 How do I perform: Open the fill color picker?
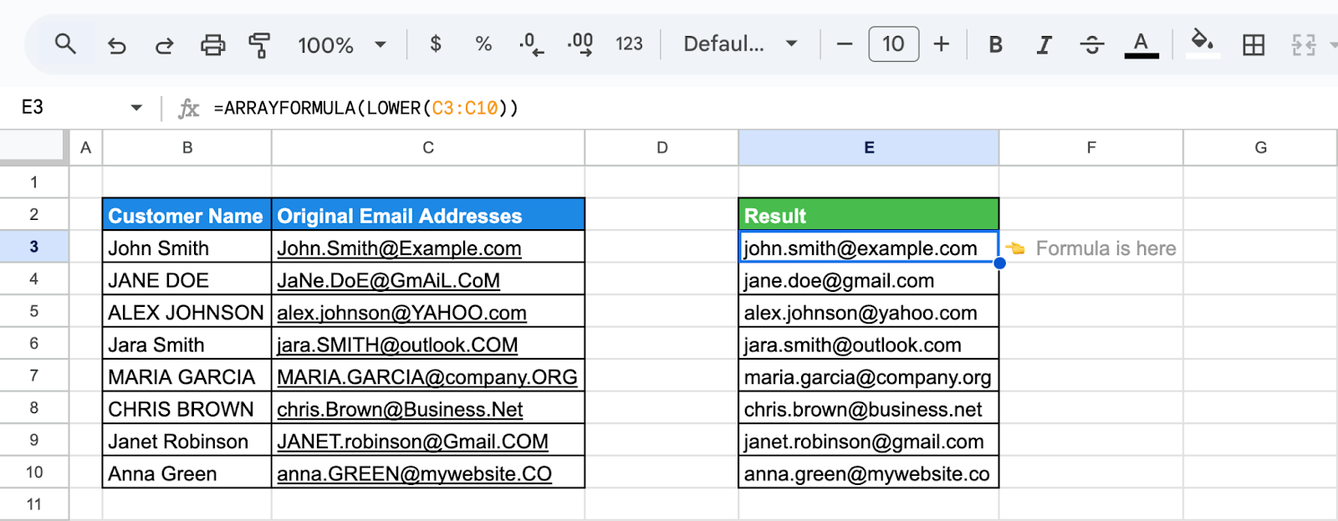[1203, 43]
